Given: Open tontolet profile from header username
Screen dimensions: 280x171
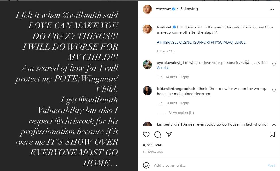Looking at the screenshot, I should tap(164, 9).
